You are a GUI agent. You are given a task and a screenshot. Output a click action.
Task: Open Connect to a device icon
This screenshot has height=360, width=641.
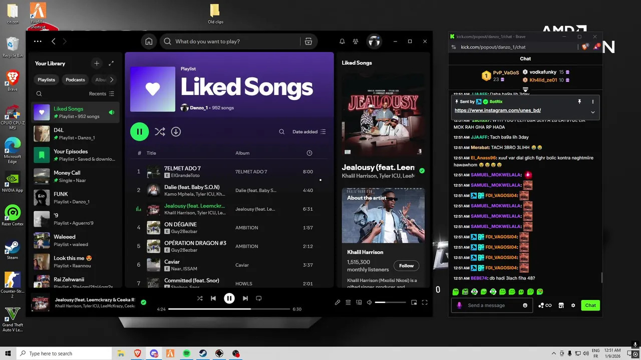click(359, 302)
